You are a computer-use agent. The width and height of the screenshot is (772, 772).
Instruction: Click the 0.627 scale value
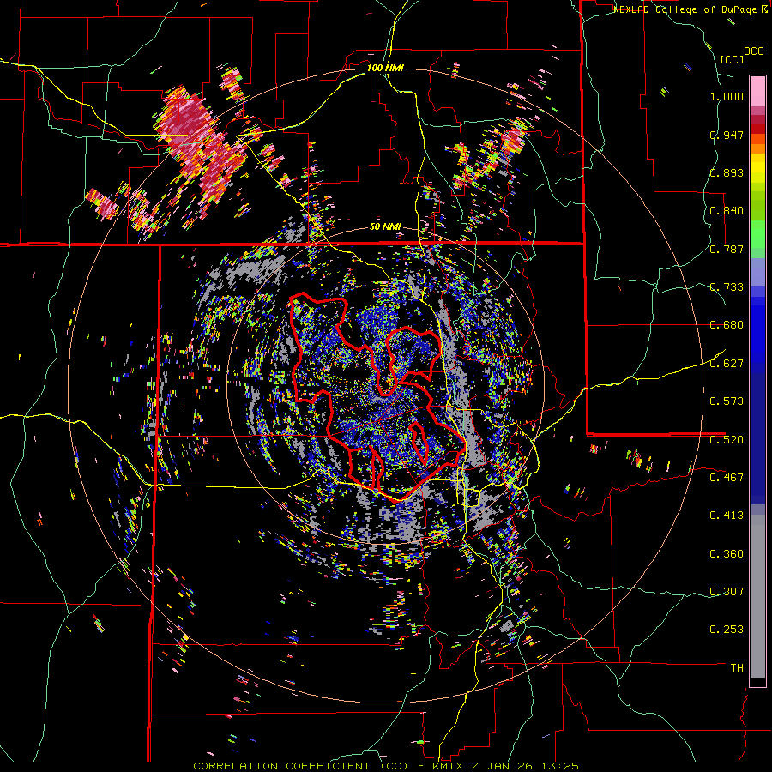click(727, 364)
